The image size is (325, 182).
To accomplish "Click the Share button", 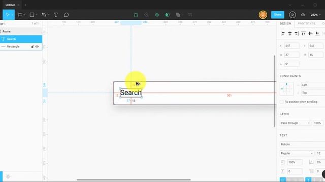I will (278, 15).
